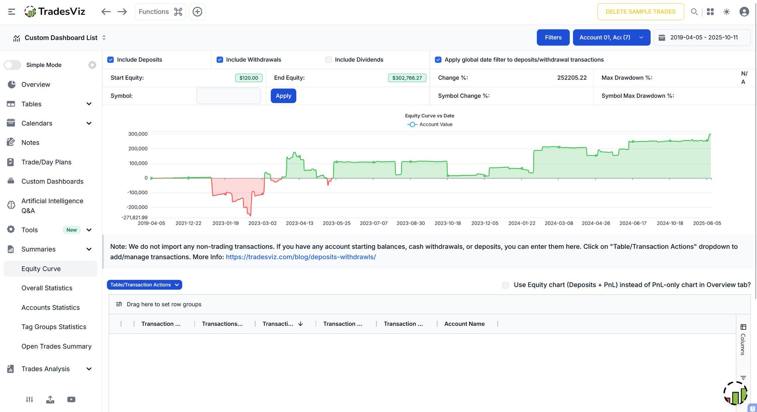This screenshot has width=757, height=412.
Task: Click the upload trades icon in sidebar footer
Action: pyautogui.click(x=50, y=399)
